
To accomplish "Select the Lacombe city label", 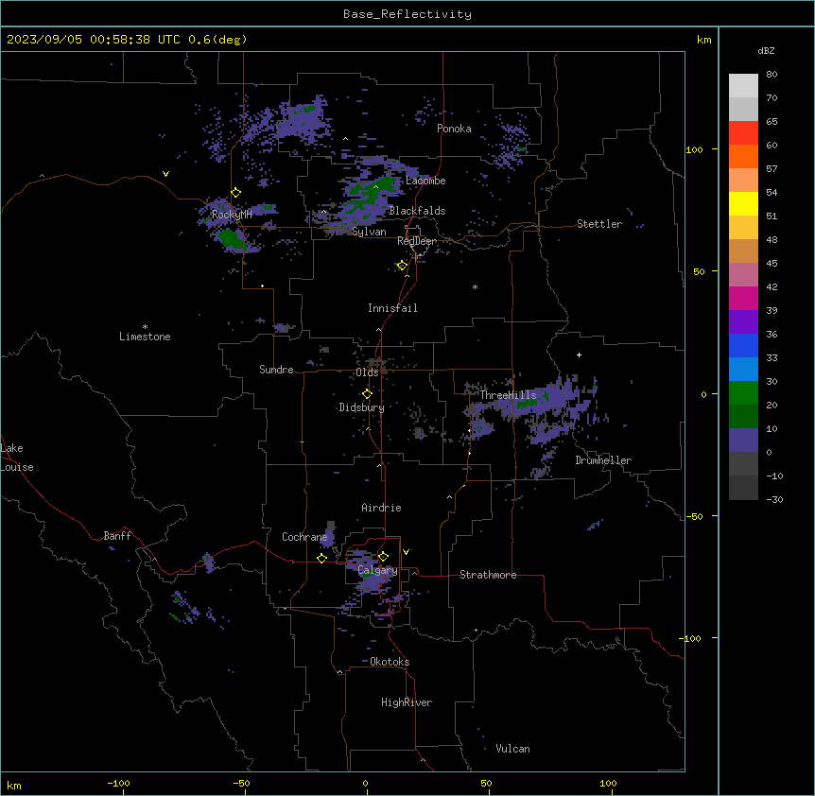I will (425, 181).
